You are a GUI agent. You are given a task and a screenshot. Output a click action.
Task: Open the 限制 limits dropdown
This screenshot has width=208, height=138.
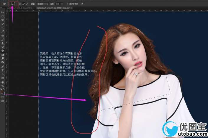tap(42, 4)
